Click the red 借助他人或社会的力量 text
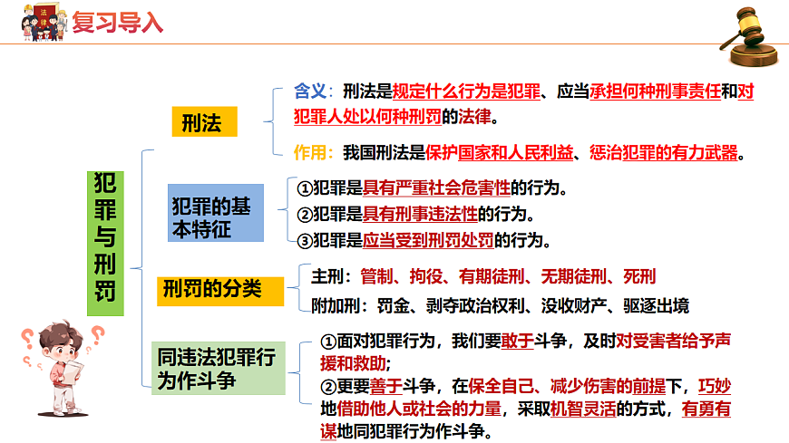Viewport: 789px width, 443px height. (419, 409)
